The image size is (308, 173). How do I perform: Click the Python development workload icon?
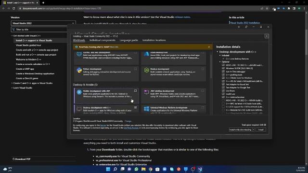79,70
